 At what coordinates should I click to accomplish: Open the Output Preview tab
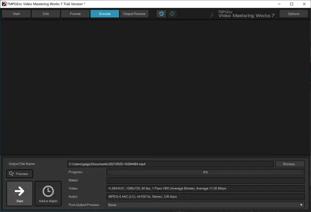click(134, 14)
